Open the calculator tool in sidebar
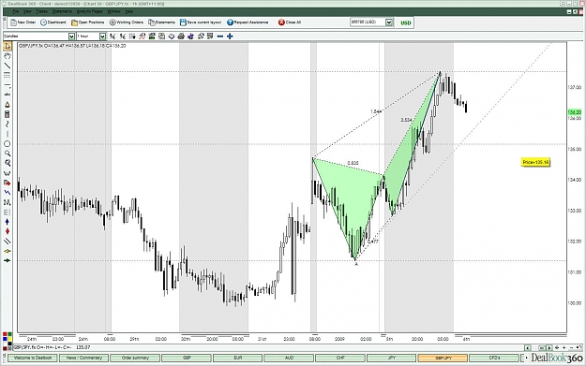The image size is (586, 366). [x=8, y=114]
